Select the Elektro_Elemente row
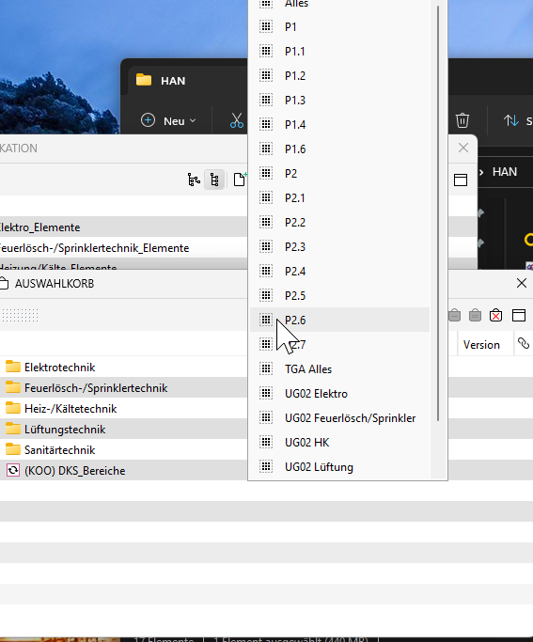Image resolution: width=533 pixels, height=642 pixels. point(123,227)
